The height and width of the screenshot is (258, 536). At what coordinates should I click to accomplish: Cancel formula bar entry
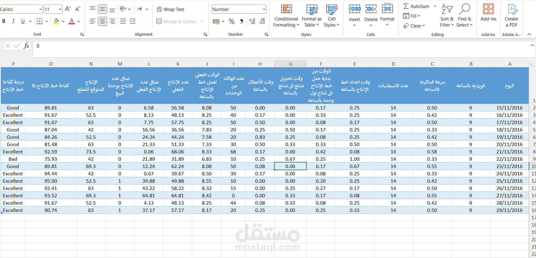tap(8, 46)
